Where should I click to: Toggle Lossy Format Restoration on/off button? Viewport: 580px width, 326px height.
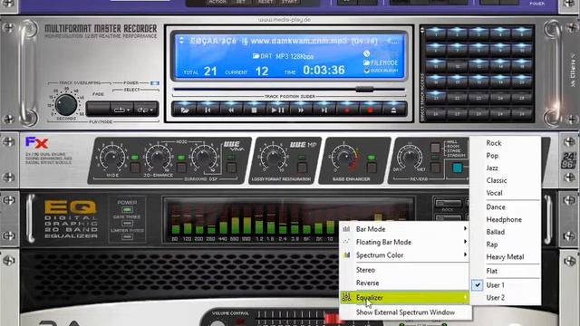click(x=302, y=168)
